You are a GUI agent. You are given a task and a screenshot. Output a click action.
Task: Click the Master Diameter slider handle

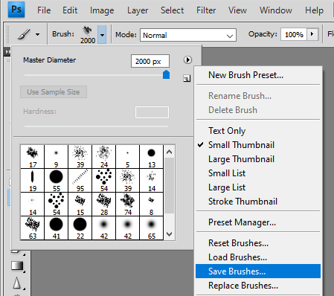[x=166, y=74]
